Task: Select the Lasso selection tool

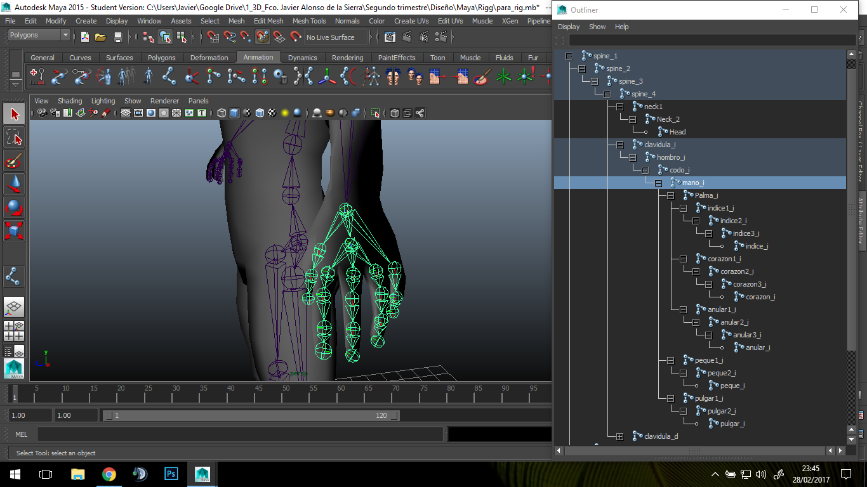Action: click(14, 138)
